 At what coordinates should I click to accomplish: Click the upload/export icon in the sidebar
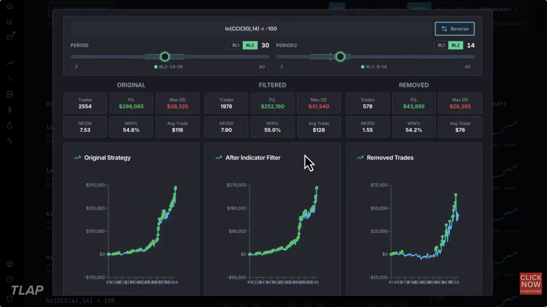coord(10,125)
